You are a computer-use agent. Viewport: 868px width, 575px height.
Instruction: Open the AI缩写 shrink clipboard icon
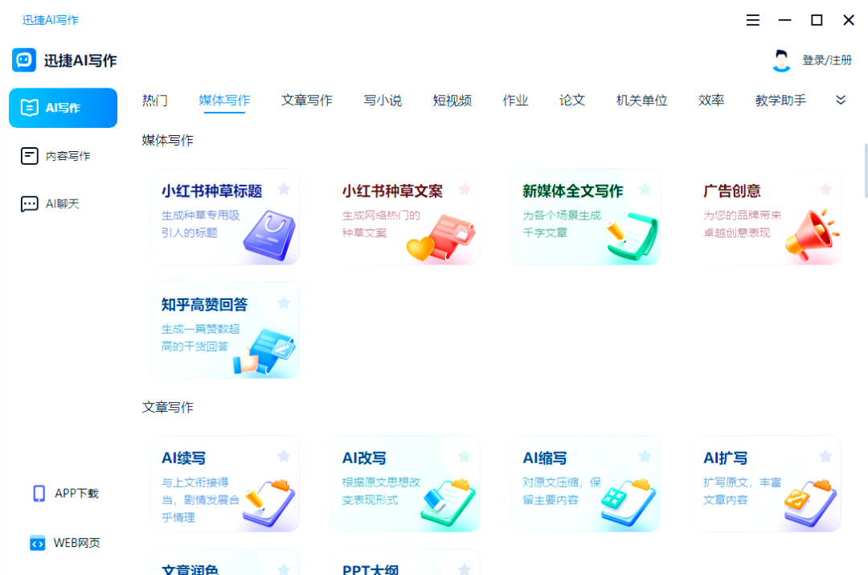click(628, 503)
